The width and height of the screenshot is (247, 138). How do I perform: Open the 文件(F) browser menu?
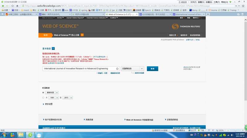click(193, 2)
